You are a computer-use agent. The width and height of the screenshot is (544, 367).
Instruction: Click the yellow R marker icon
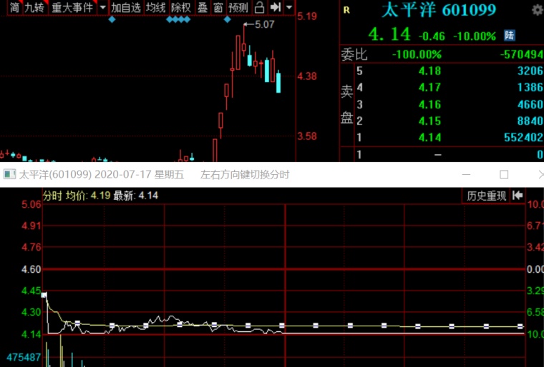point(346,11)
